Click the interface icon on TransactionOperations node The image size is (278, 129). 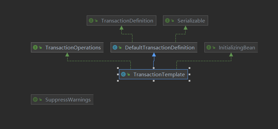click(35, 47)
